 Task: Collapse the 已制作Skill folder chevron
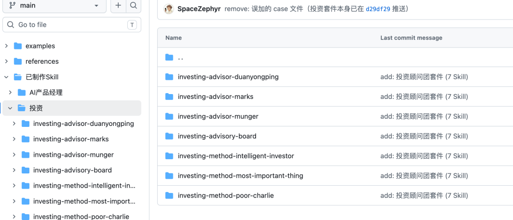(6, 77)
